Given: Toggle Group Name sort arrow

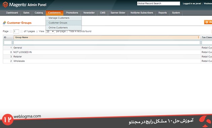Looking at the screenshot, I should 198,37.
